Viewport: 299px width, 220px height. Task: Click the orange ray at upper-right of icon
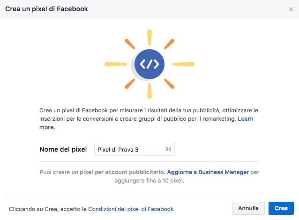click(169, 44)
